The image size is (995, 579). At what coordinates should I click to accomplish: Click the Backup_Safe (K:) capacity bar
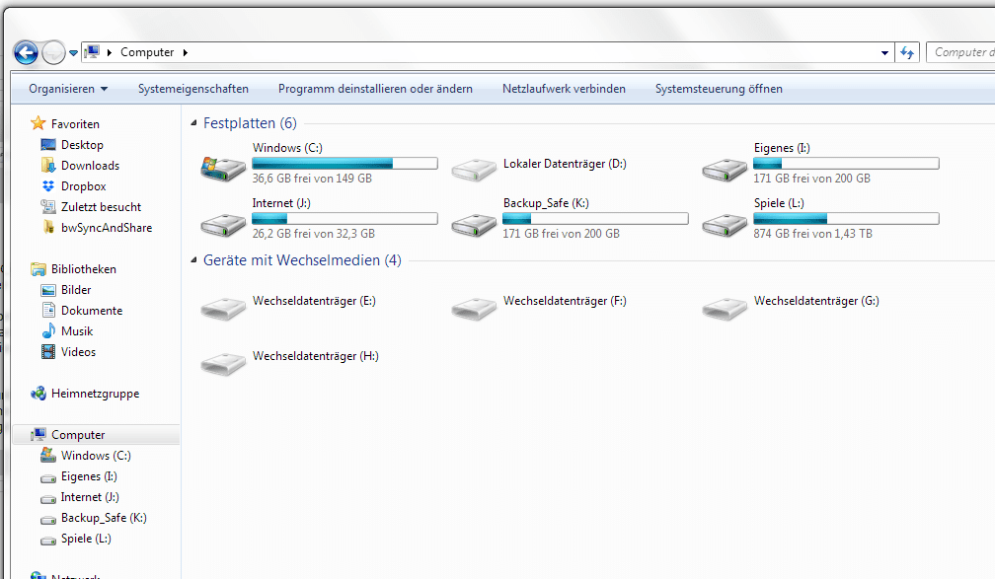click(595, 219)
